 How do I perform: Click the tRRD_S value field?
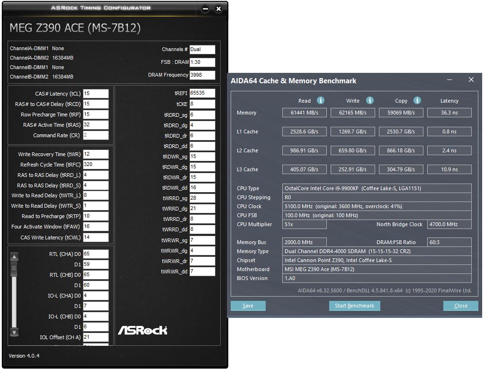point(96,185)
